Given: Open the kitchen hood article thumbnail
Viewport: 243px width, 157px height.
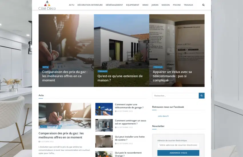Looking at the screenshot, I should pyautogui.click(x=104, y=141).
